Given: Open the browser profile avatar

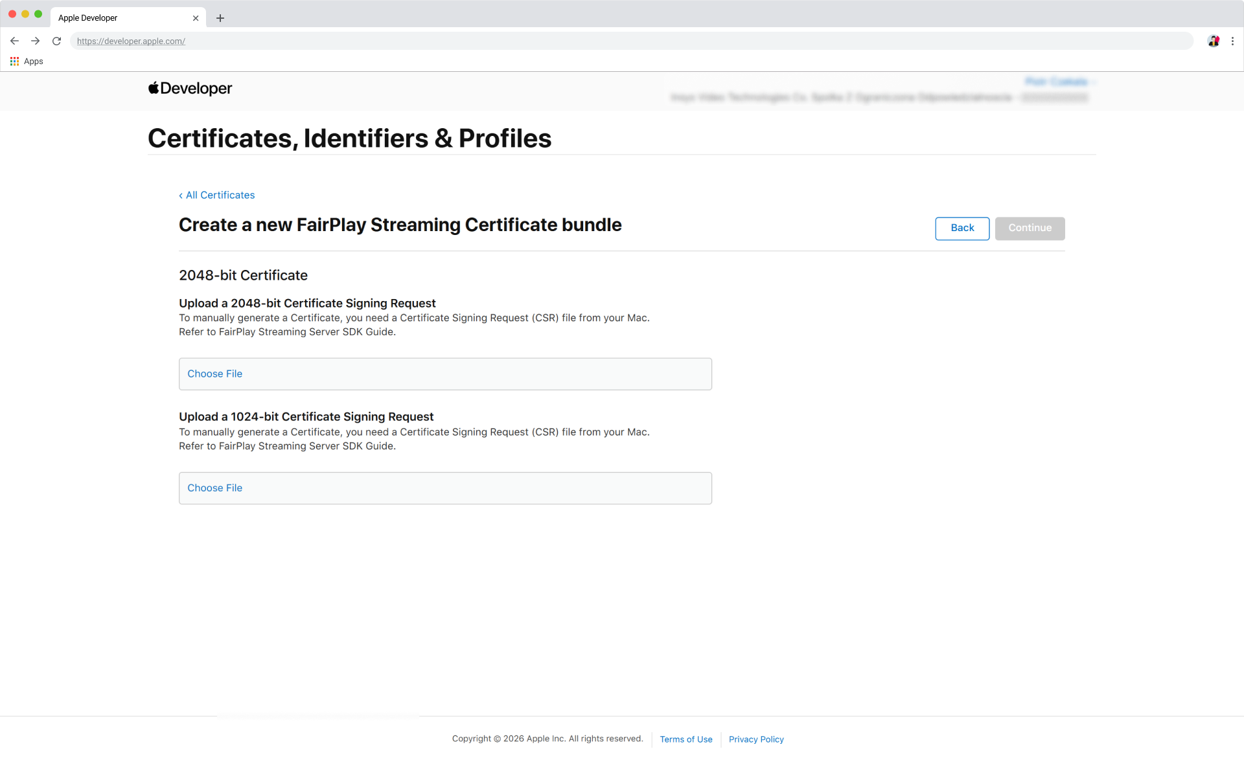Looking at the screenshot, I should [x=1214, y=41].
